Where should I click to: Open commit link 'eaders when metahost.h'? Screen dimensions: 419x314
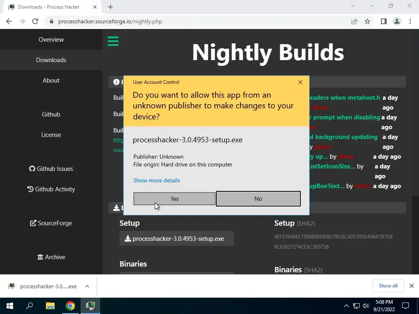345,98
